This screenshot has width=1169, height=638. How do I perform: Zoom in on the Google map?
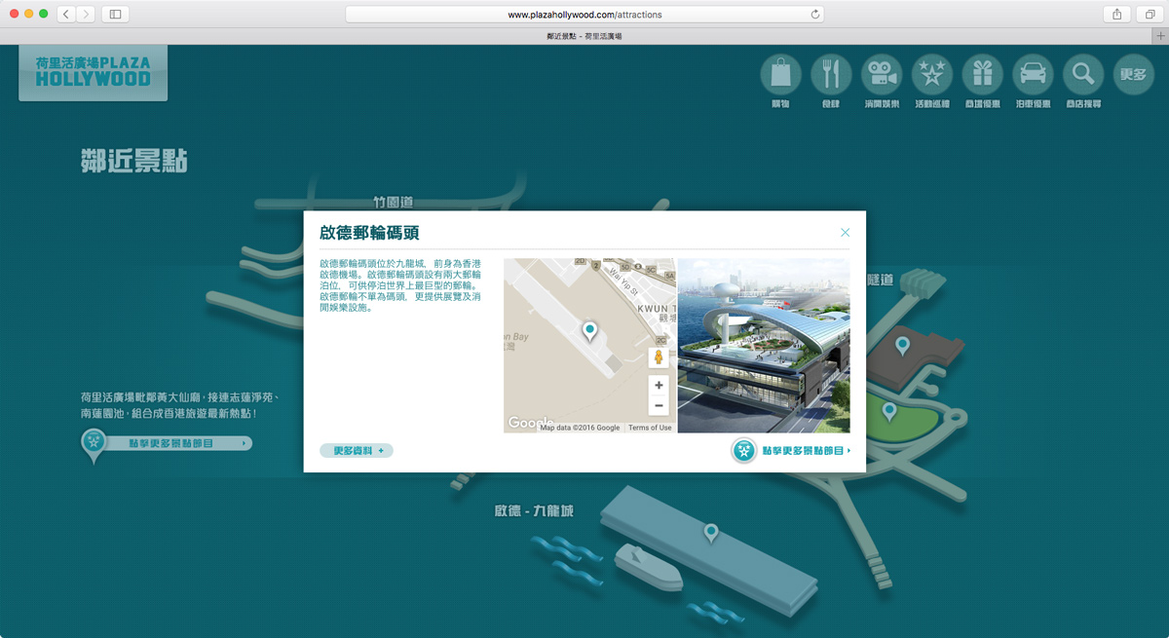pos(659,386)
